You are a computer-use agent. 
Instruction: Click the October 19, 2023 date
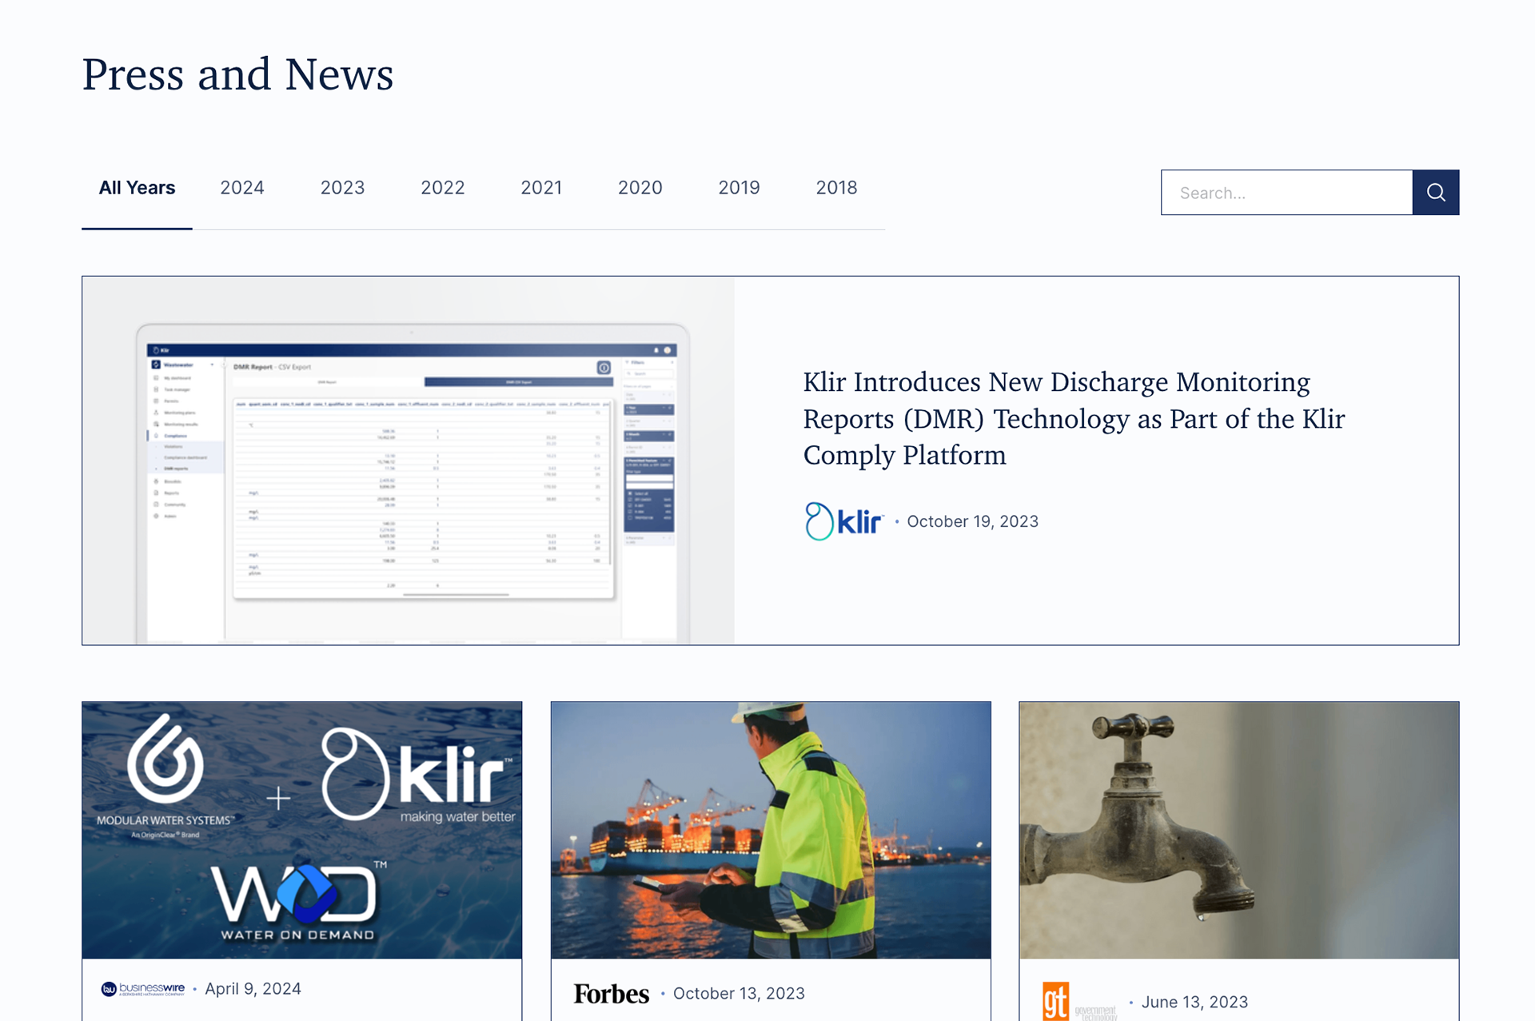[x=972, y=521]
